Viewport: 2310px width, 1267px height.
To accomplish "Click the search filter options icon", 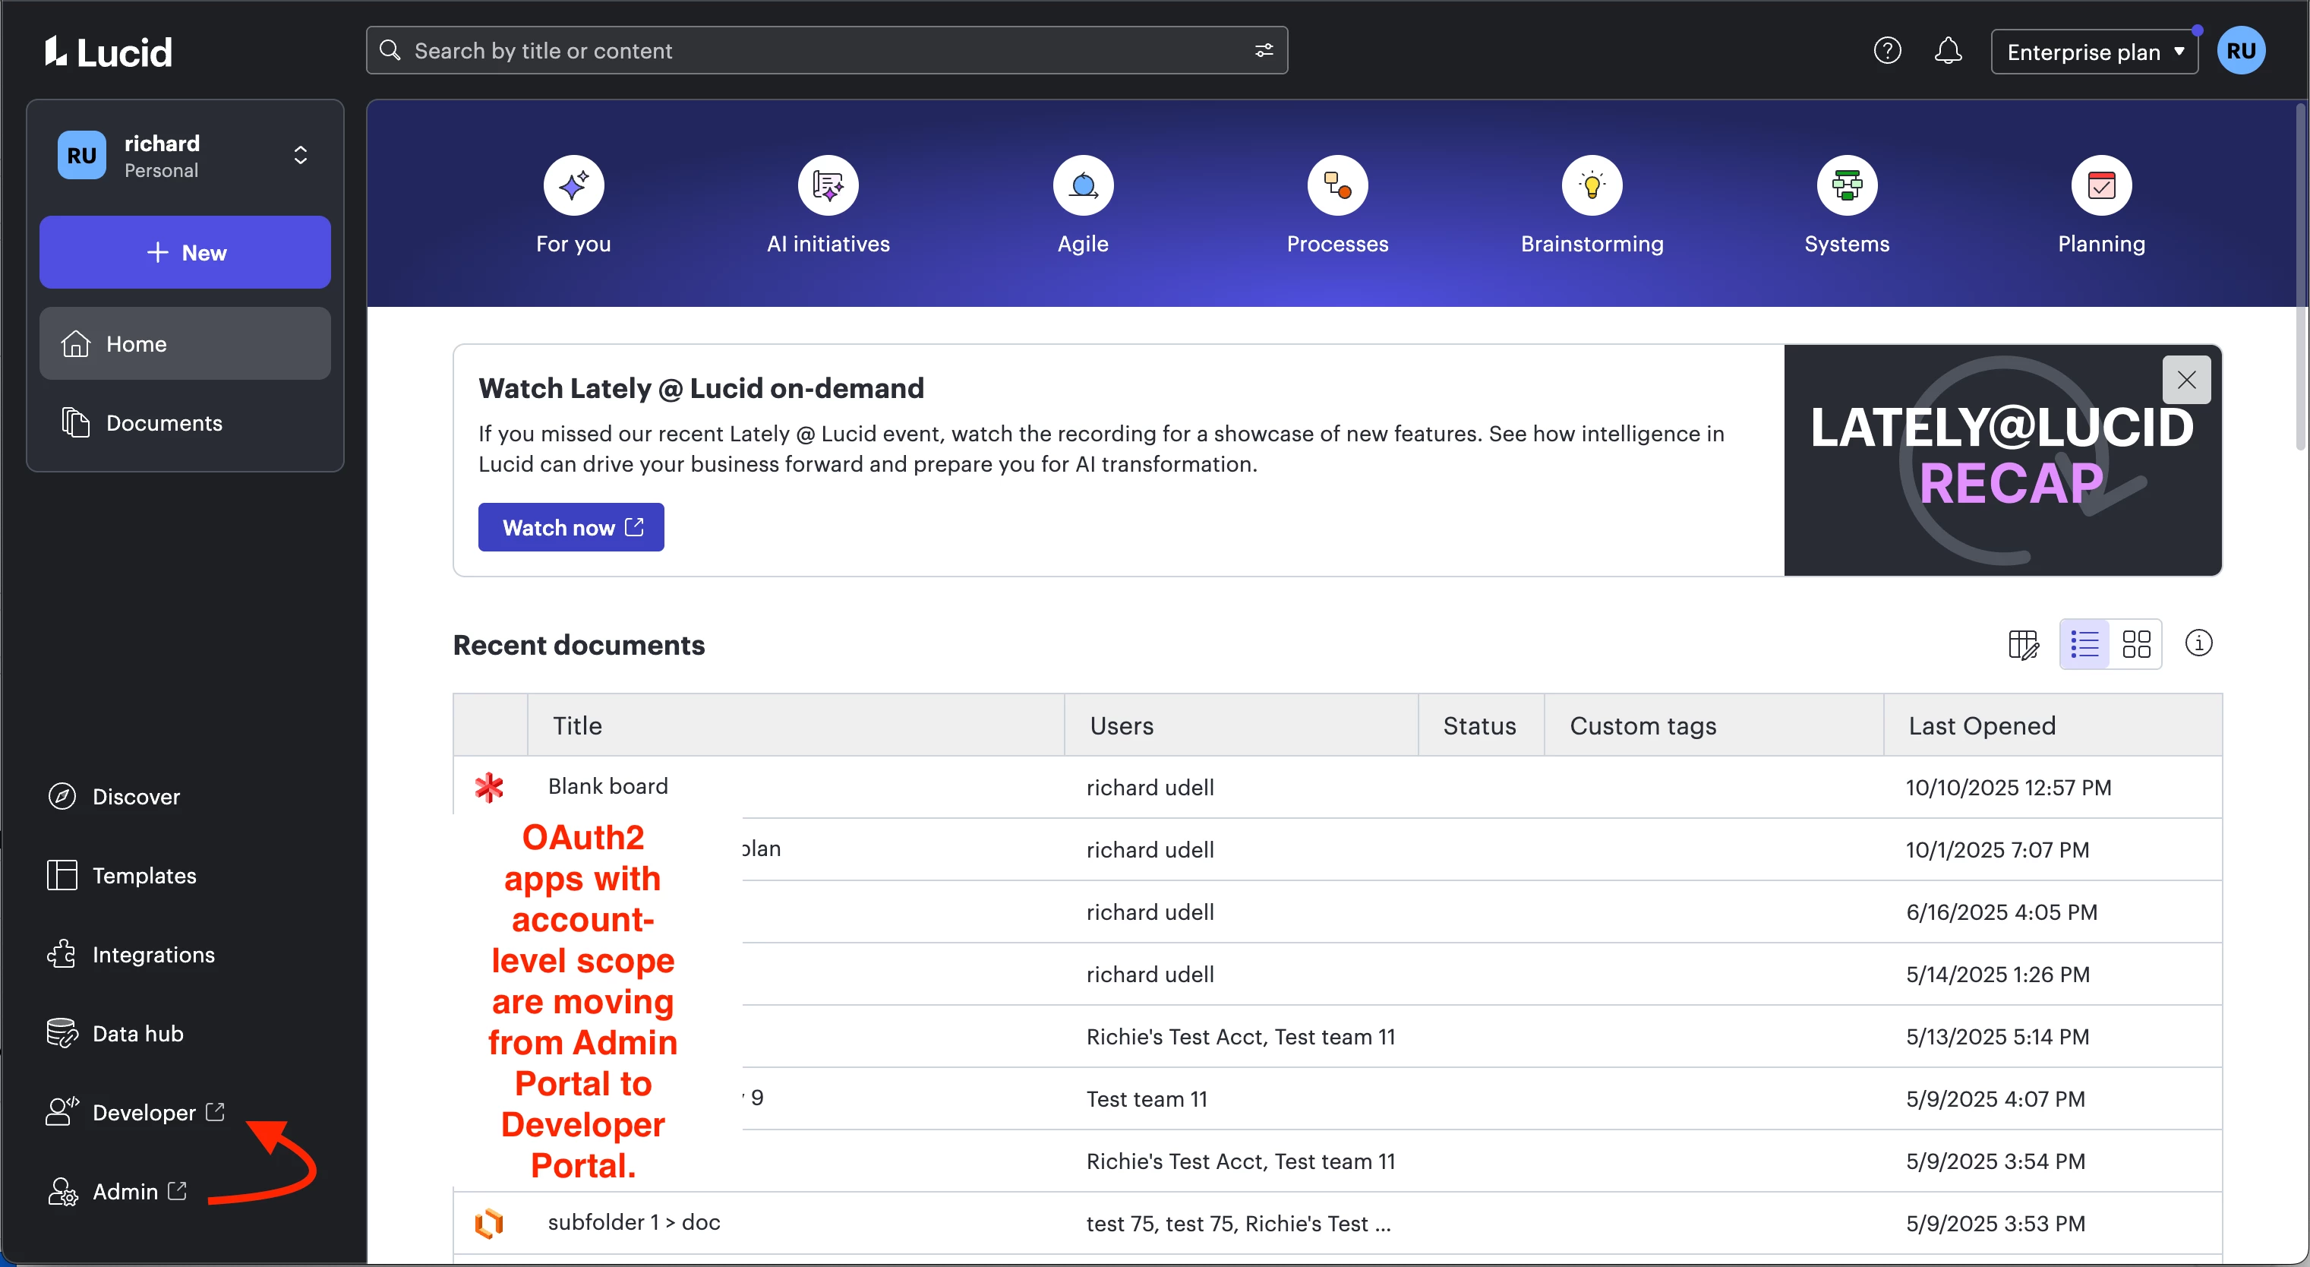I will pos(1264,50).
